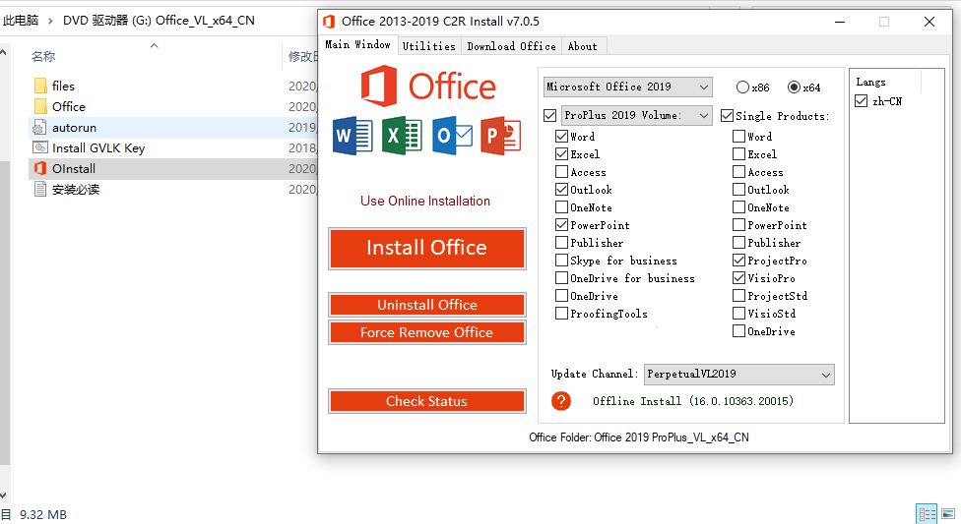Click Use Online Installation text
Image resolution: width=961 pixels, height=524 pixels.
coord(425,201)
